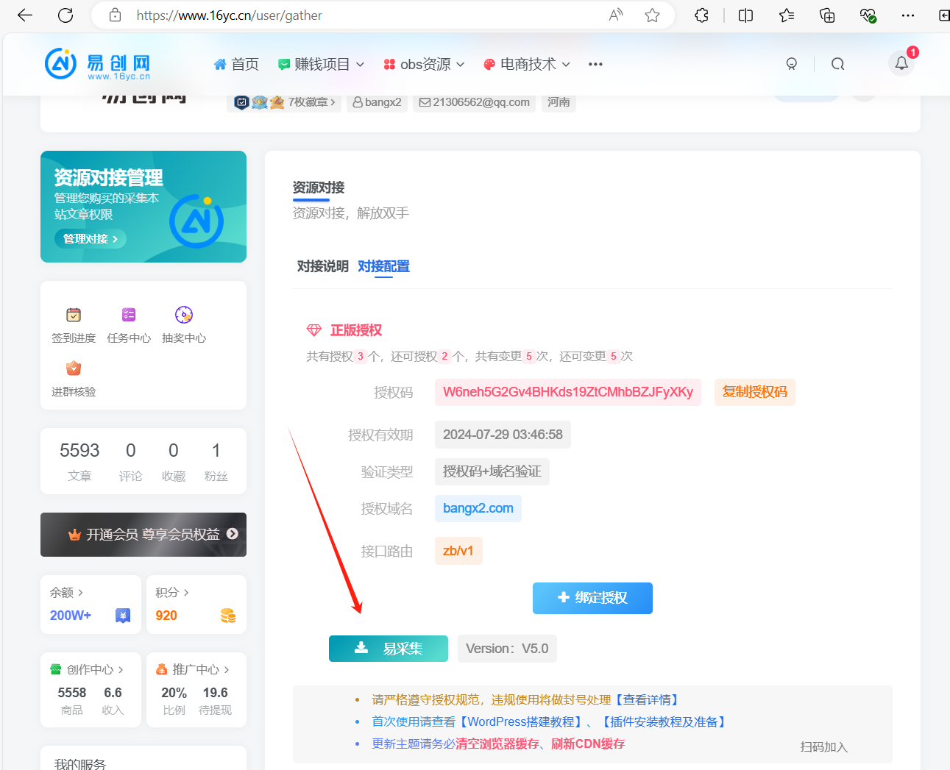
Task: Click the 2024-07-29 03:46:58 expiry value
Action: click(503, 435)
